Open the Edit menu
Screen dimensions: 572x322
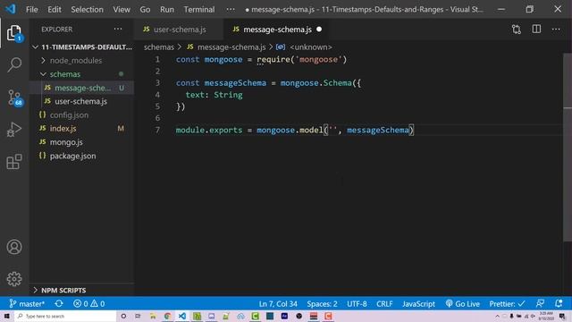(55, 10)
